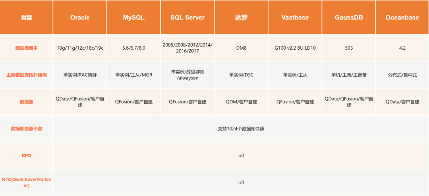The height and width of the screenshot is (196, 429).
Task: Click the 单机/主备/主备备 cell
Action: (x=349, y=75)
